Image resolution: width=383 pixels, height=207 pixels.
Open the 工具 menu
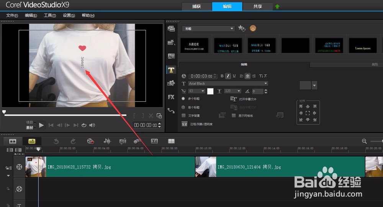pos(50,15)
